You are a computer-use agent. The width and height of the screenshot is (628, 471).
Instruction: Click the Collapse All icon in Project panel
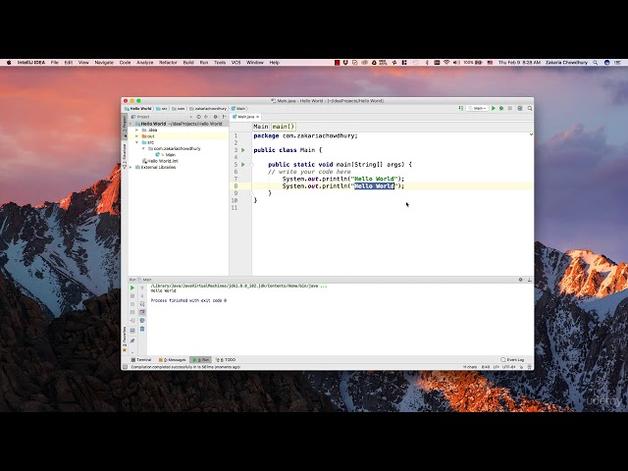pyautogui.click(x=206, y=117)
